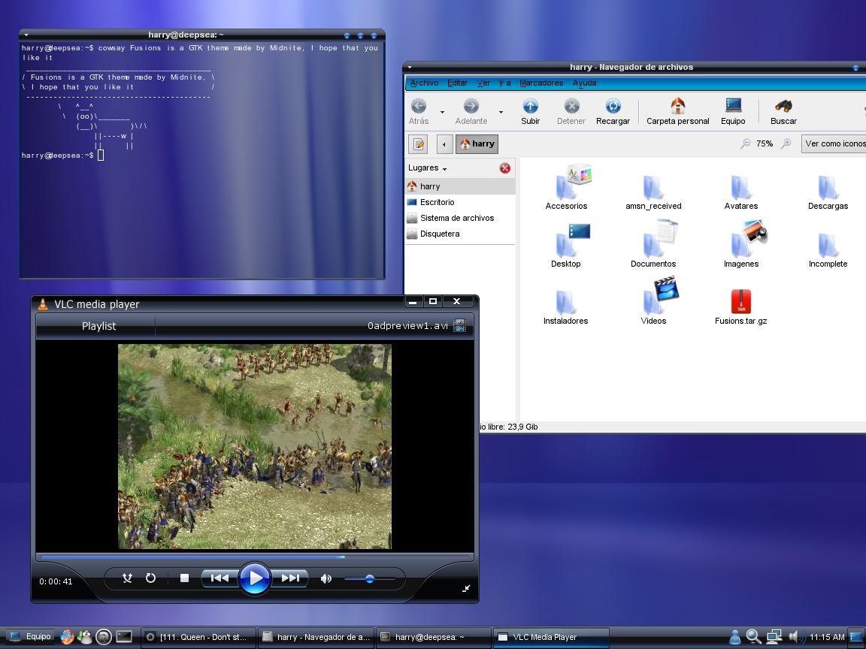Open the Videos folder

(654, 301)
